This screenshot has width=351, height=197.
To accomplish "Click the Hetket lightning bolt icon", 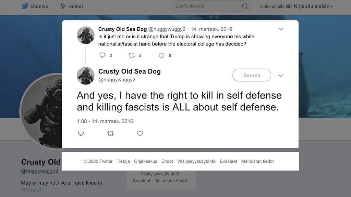I will pyautogui.click(x=63, y=6).
